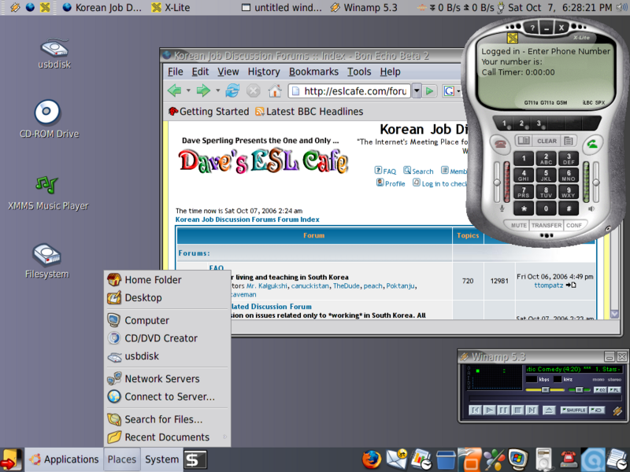Open the System panel menu
The image size is (630, 472).
(162, 459)
